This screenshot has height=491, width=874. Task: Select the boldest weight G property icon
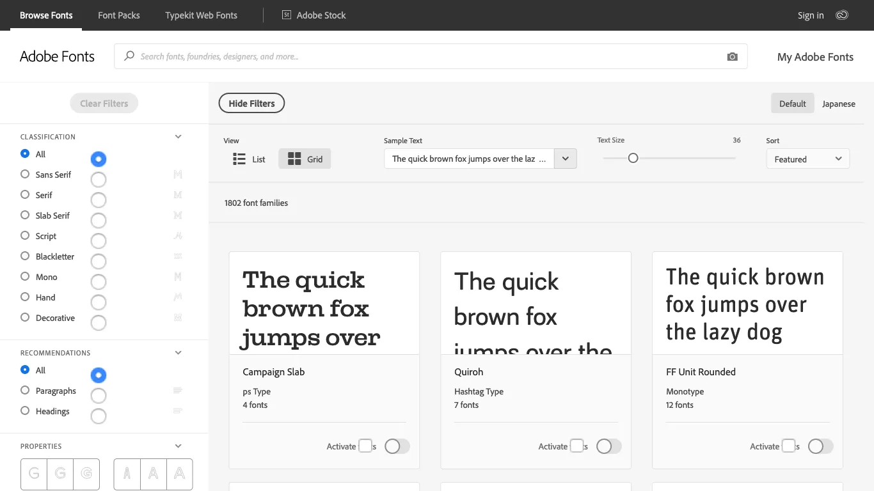tap(86, 474)
